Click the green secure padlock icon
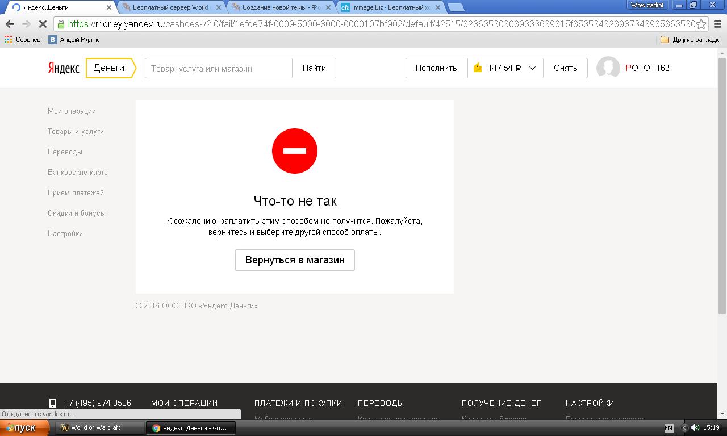Image resolution: width=727 pixels, height=436 pixels. coord(61,24)
